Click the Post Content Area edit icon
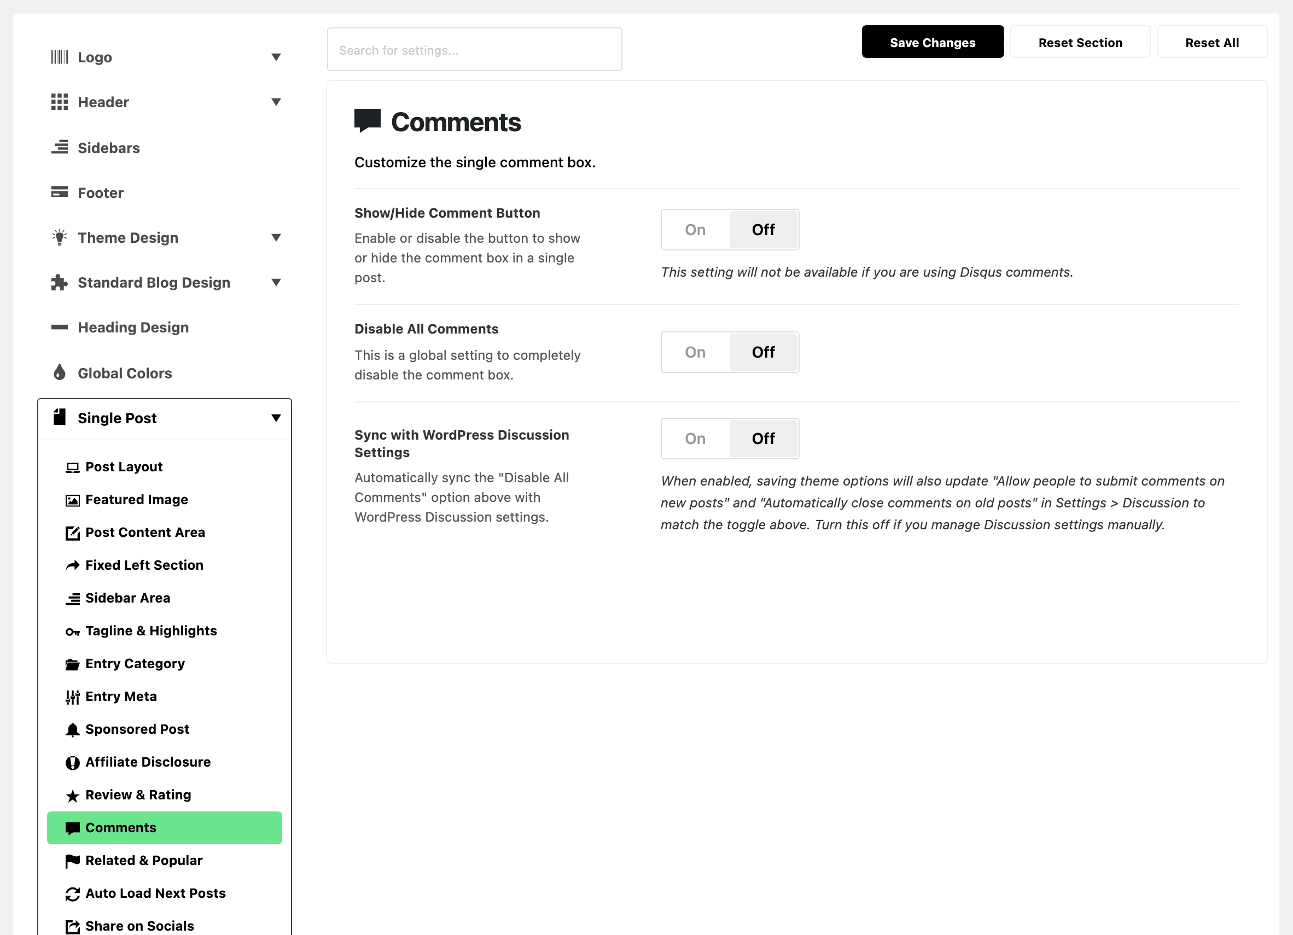The image size is (1293, 935). pos(72,533)
